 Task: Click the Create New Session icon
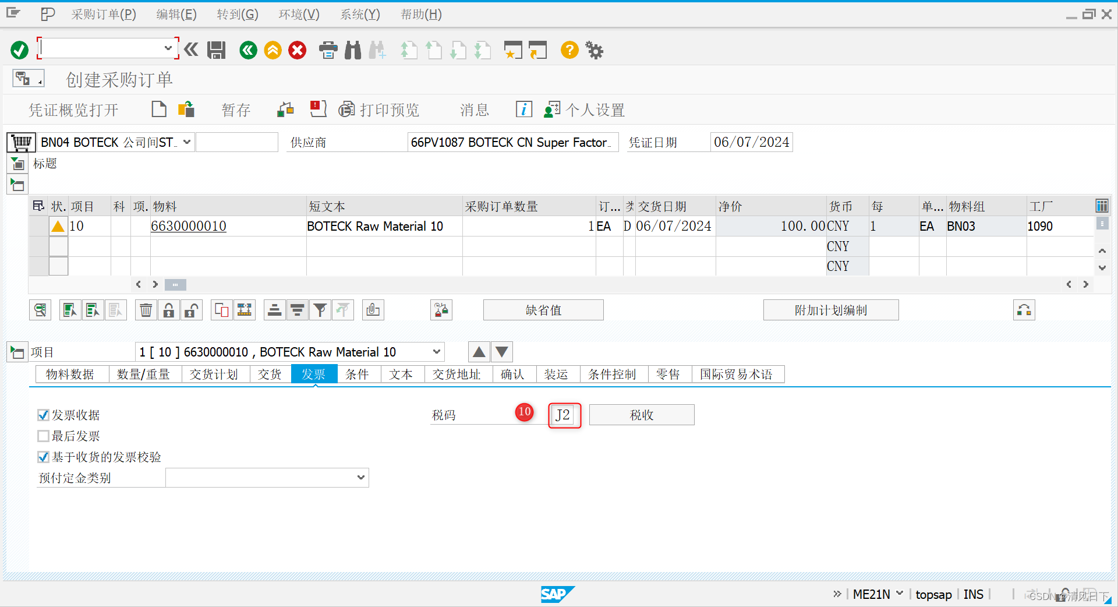513,50
